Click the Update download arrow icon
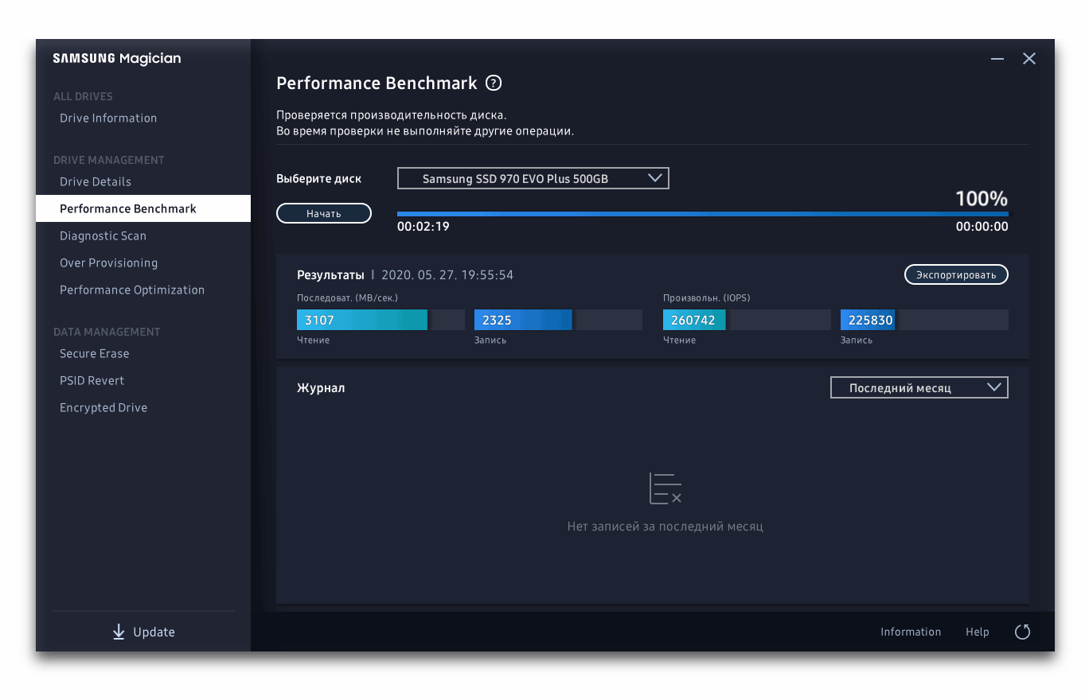The image size is (1089, 700). pyautogui.click(x=119, y=632)
